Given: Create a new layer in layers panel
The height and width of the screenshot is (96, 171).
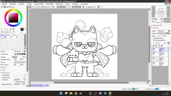Looking at the screenshot, I should click(153, 43).
